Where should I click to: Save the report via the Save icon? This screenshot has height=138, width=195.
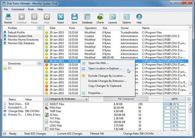point(74,19)
